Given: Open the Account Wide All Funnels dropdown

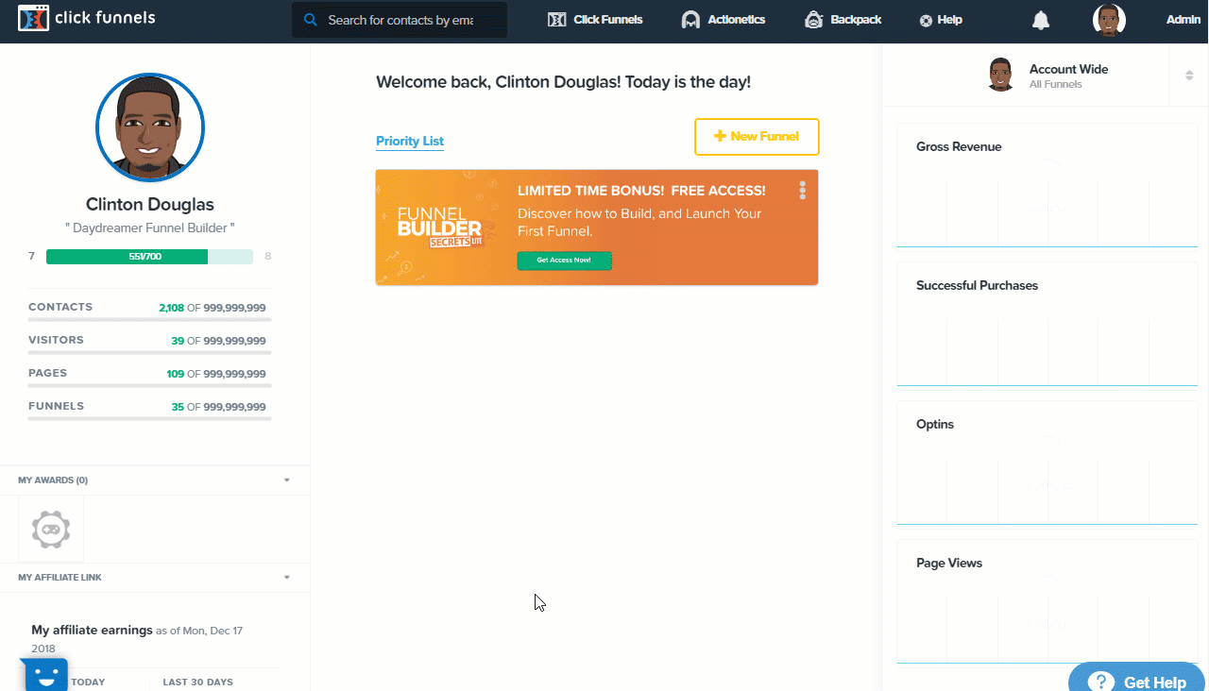Looking at the screenshot, I should pyautogui.click(x=1046, y=76).
